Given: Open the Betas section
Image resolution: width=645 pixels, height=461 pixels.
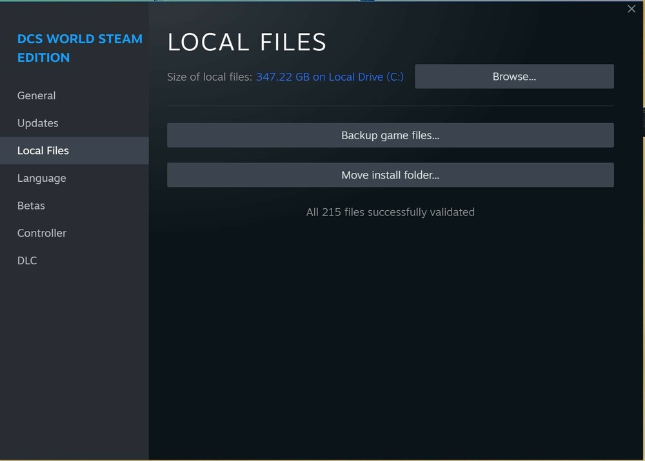Looking at the screenshot, I should [x=31, y=206].
